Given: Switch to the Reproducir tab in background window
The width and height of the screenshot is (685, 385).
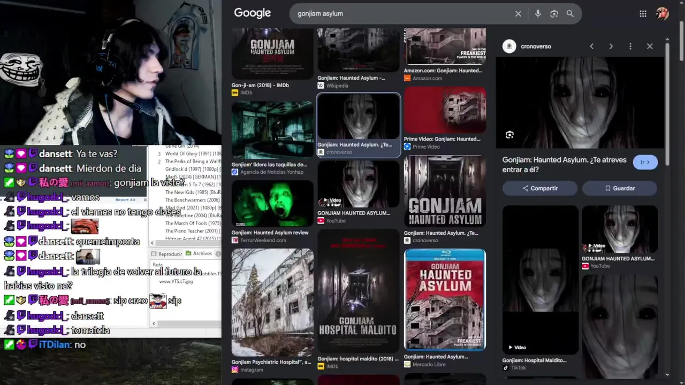Looking at the screenshot, I should 167,254.
